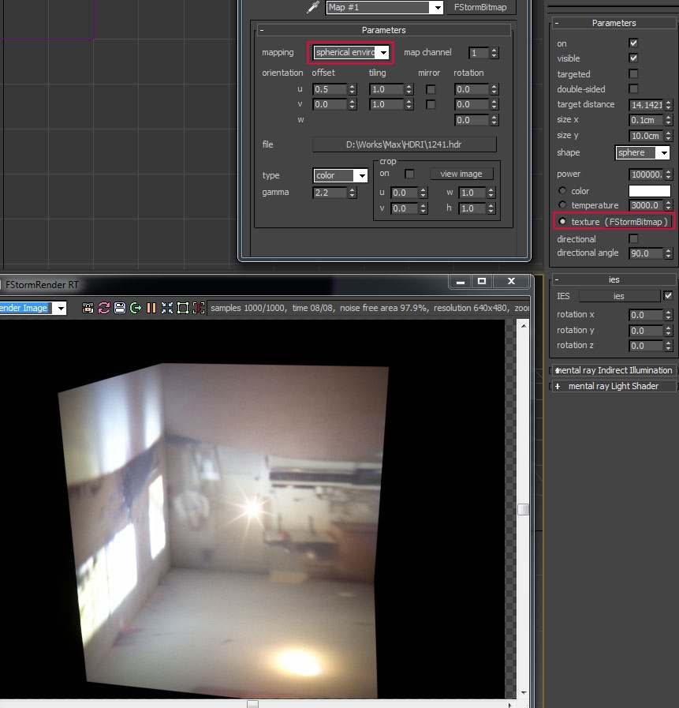The height and width of the screenshot is (708, 679).
Task: Click the green resume arrow icon
Action: click(136, 308)
